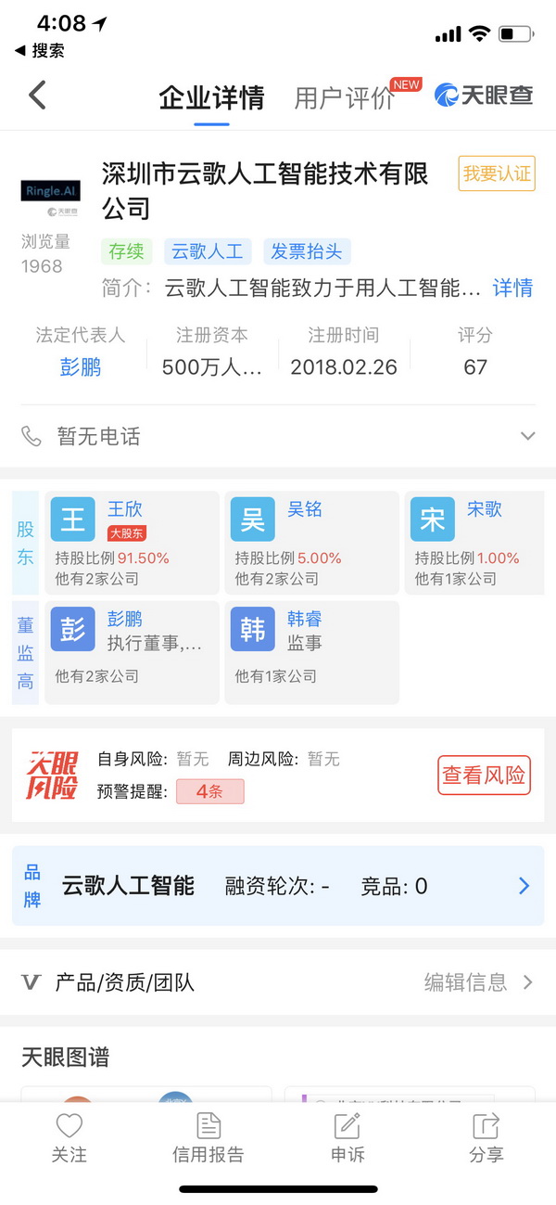Open the 吴 shareholder avatar
Viewport: 556px width, 1205px height.
pos(253,519)
